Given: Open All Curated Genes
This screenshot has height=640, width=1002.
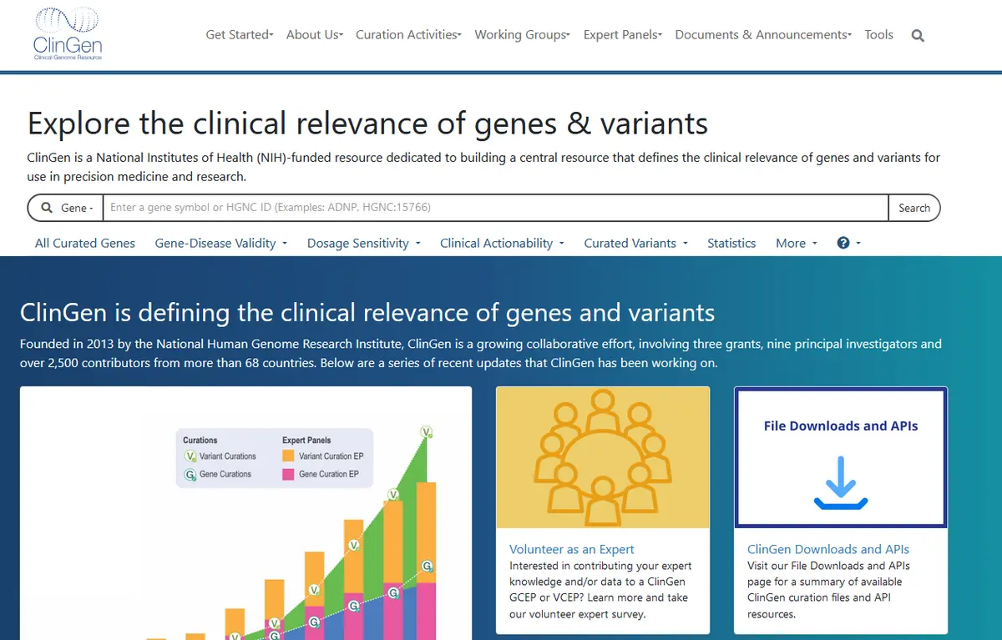Looking at the screenshot, I should 85,243.
